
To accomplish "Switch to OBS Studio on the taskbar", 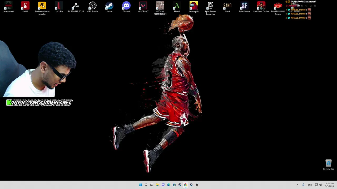I will [197, 185].
